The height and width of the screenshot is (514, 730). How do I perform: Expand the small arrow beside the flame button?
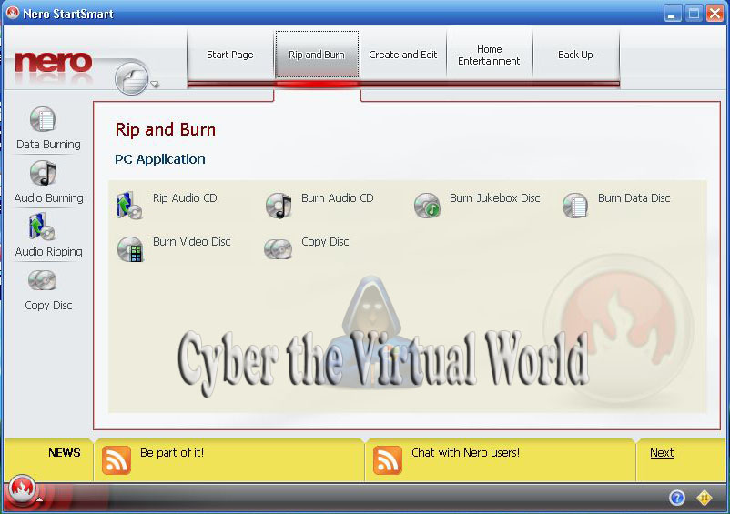click(x=40, y=499)
